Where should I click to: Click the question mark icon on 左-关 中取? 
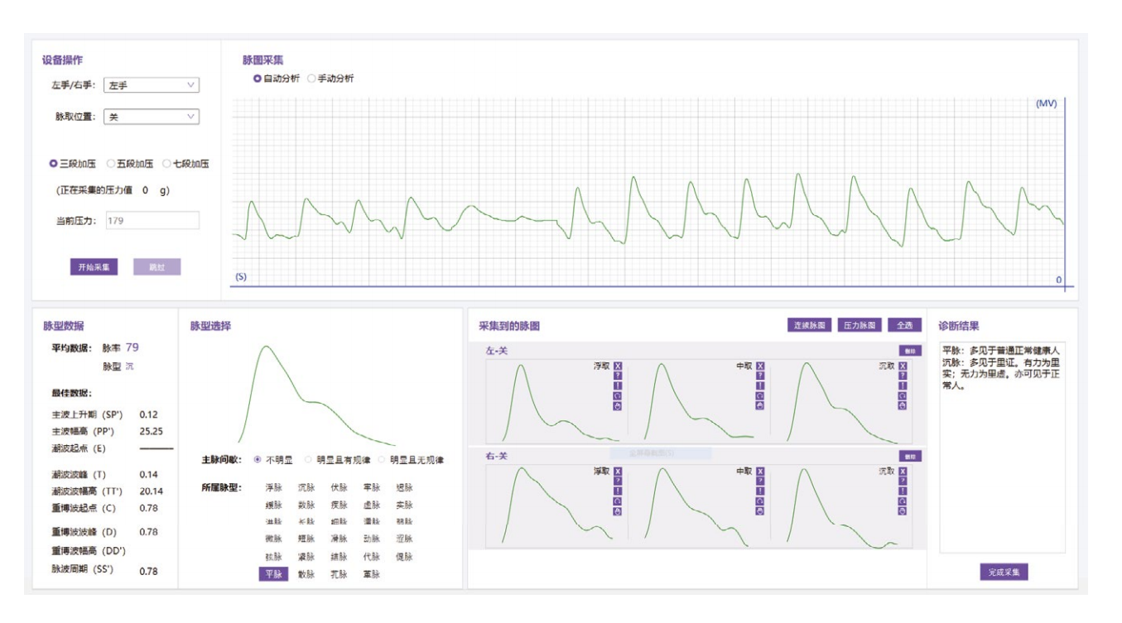tap(760, 376)
